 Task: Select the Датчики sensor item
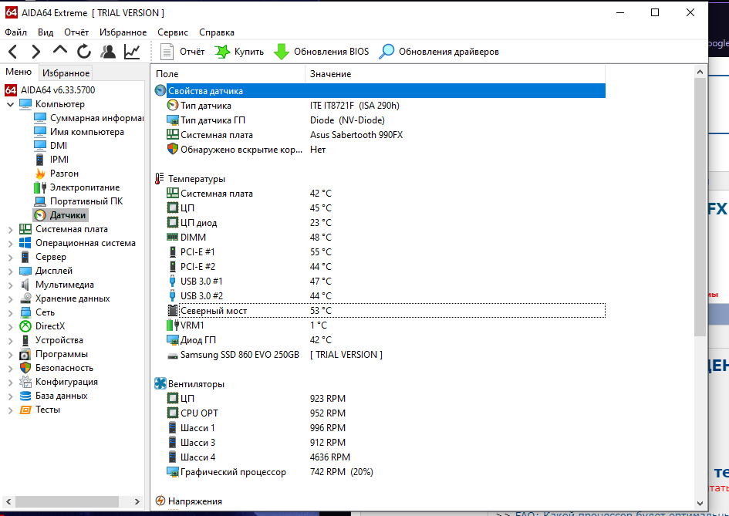(60, 215)
